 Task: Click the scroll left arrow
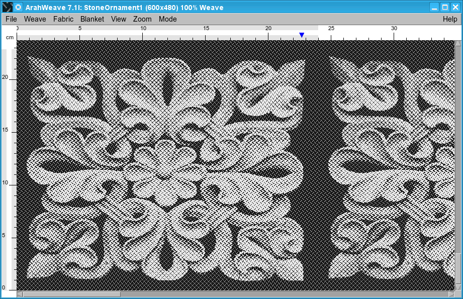pos(20,294)
